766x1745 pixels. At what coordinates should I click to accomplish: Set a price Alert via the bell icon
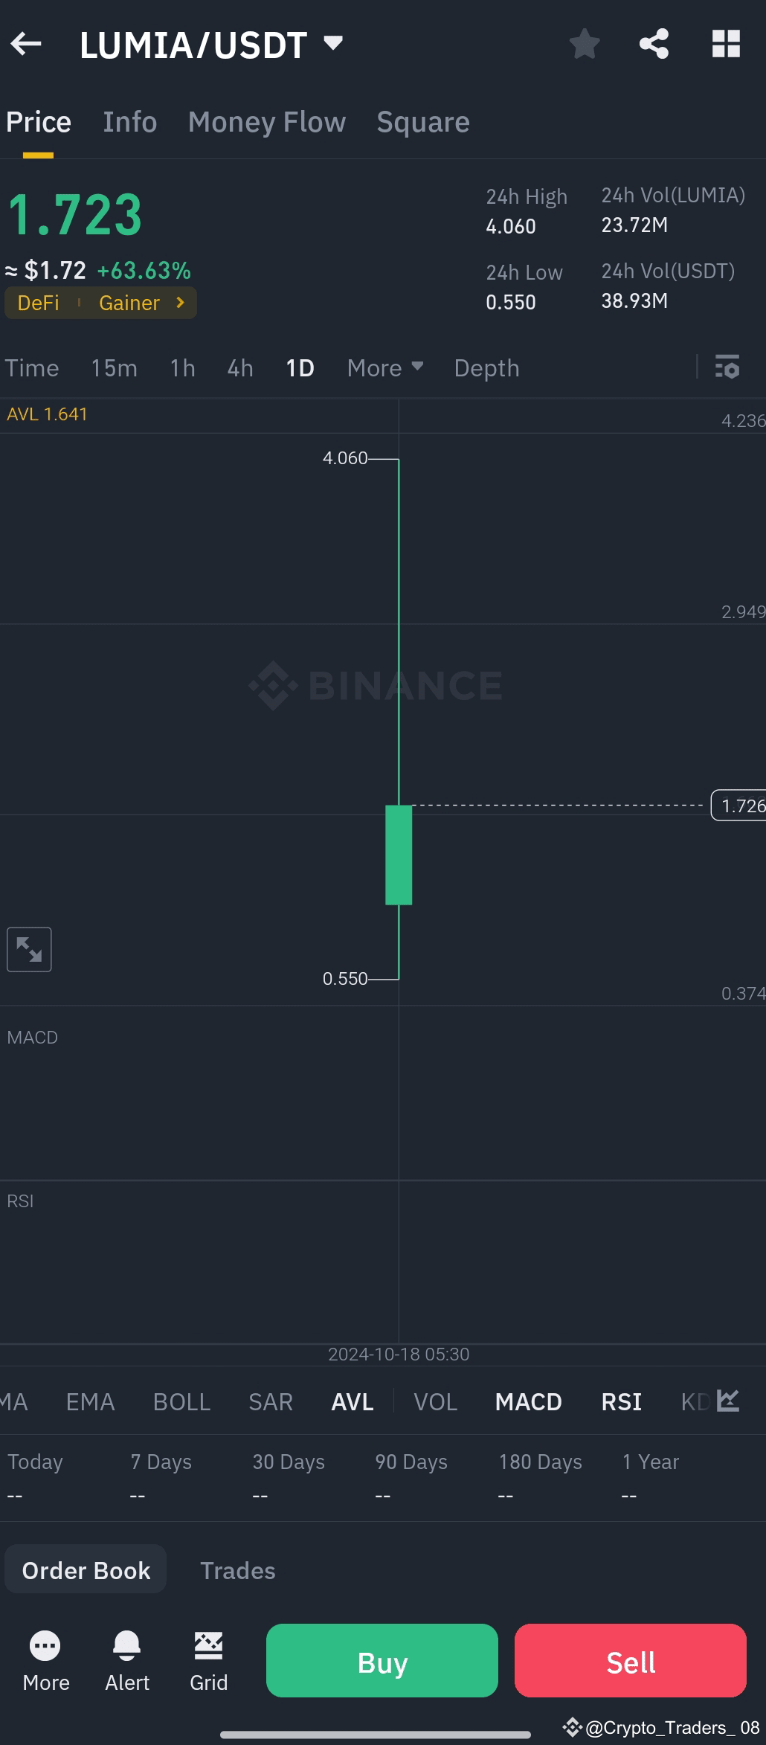(126, 1651)
